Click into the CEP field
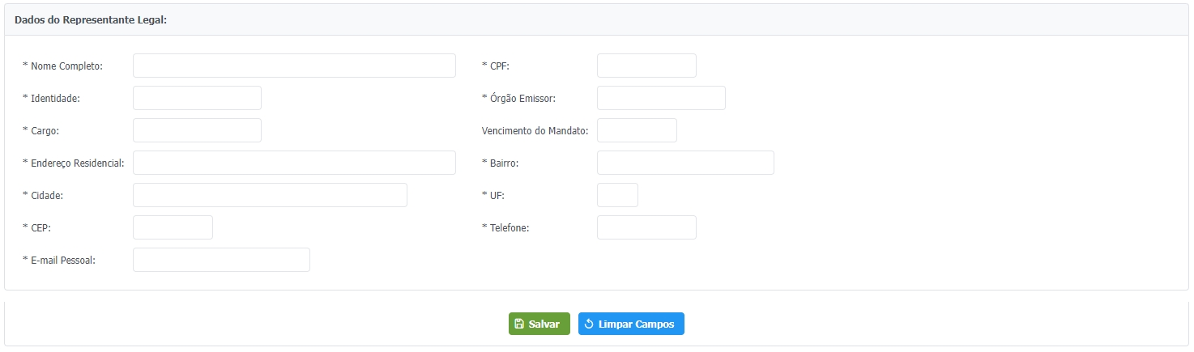1194x352 pixels. [173, 227]
